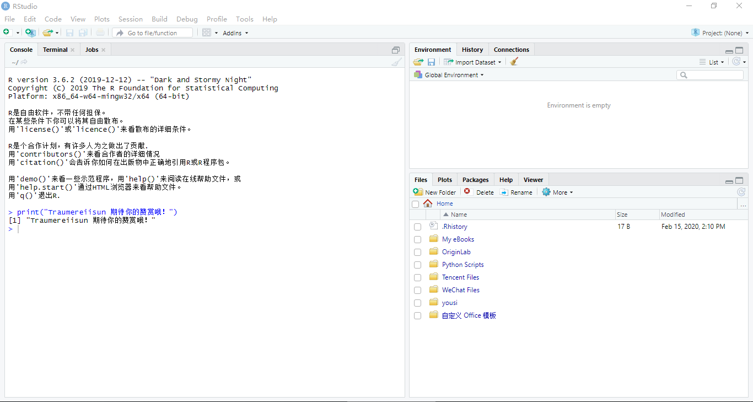Check the checkbox beside yousi folder

[x=417, y=303]
